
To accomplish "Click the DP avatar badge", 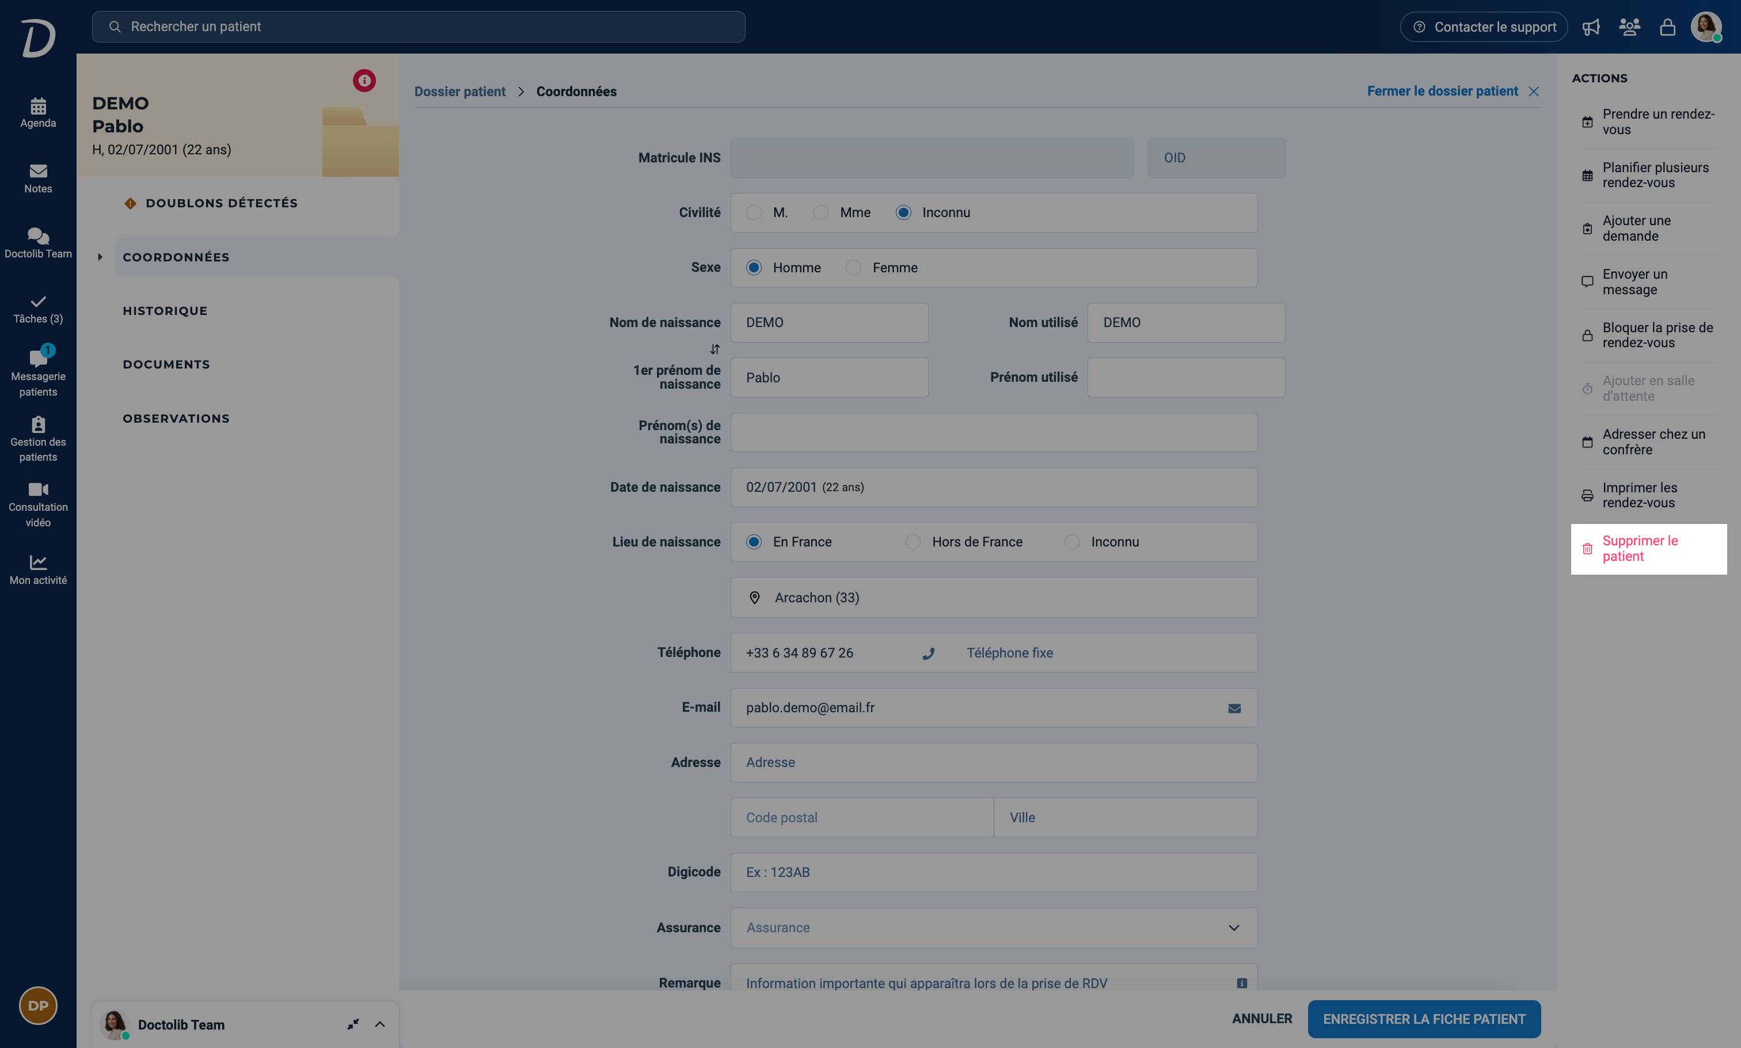I will (x=38, y=1005).
